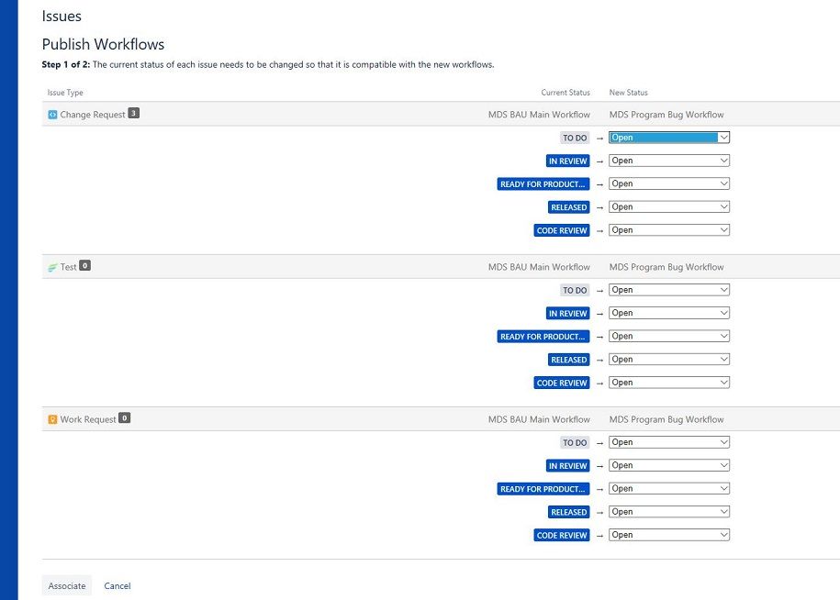
Task: Click Change Request RELEASED status lozenge
Action: [568, 207]
